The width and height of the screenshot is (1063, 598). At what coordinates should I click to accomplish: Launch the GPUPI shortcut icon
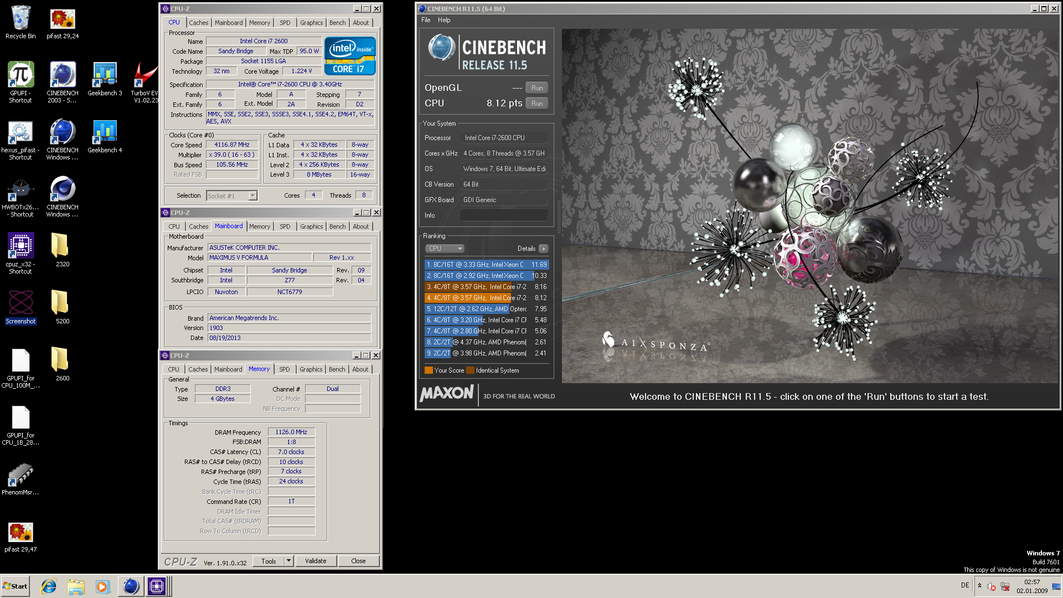pos(20,82)
